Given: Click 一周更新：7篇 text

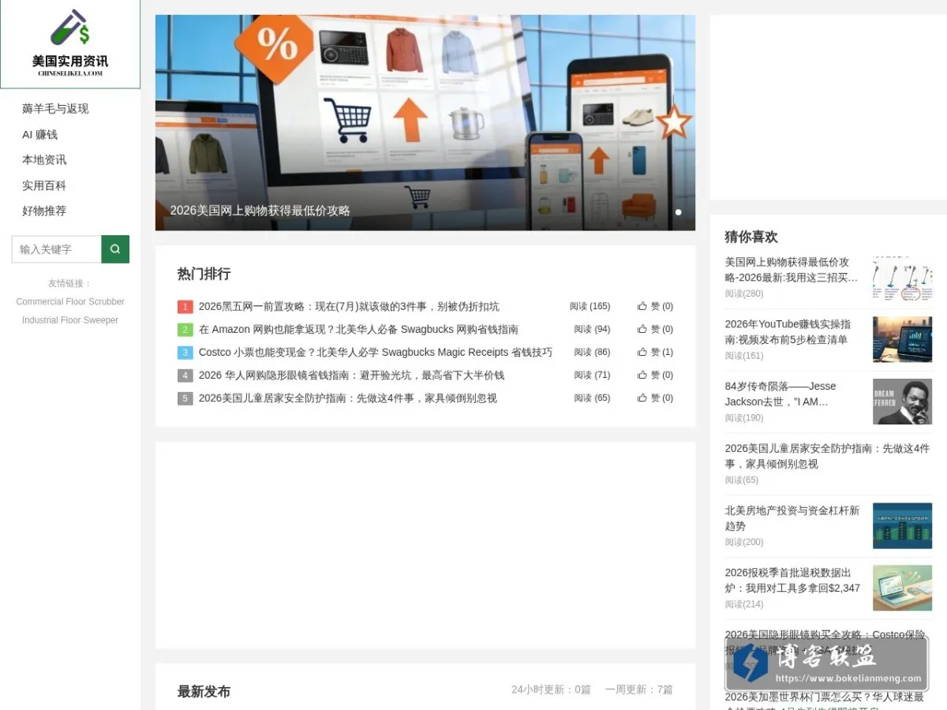Looking at the screenshot, I should coord(639,689).
